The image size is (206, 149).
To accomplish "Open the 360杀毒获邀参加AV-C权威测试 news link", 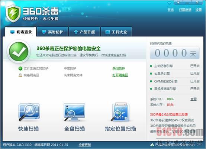I will (172, 120).
